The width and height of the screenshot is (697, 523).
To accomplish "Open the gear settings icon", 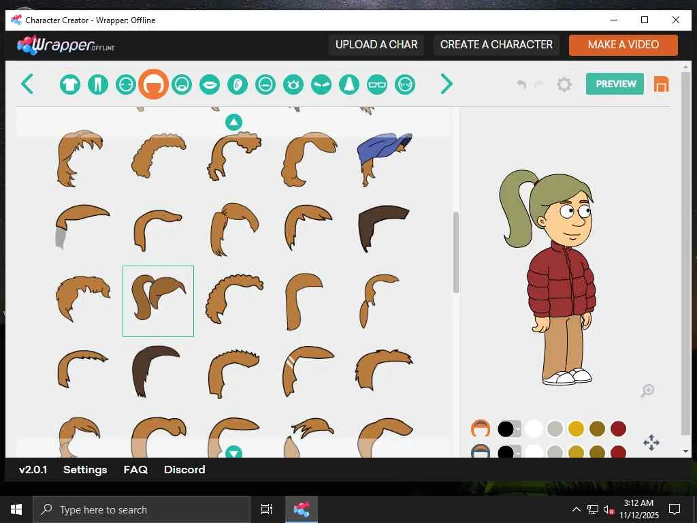I will click(564, 84).
